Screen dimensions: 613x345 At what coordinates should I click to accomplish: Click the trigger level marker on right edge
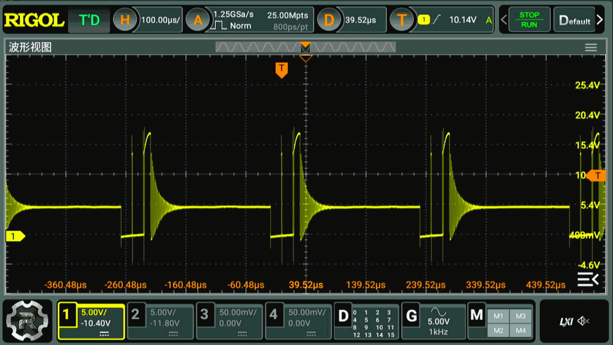(x=597, y=175)
